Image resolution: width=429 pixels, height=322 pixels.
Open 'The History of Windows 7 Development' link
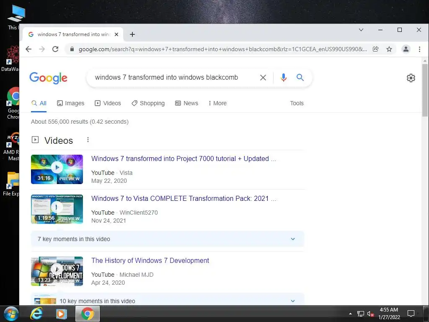(x=150, y=261)
